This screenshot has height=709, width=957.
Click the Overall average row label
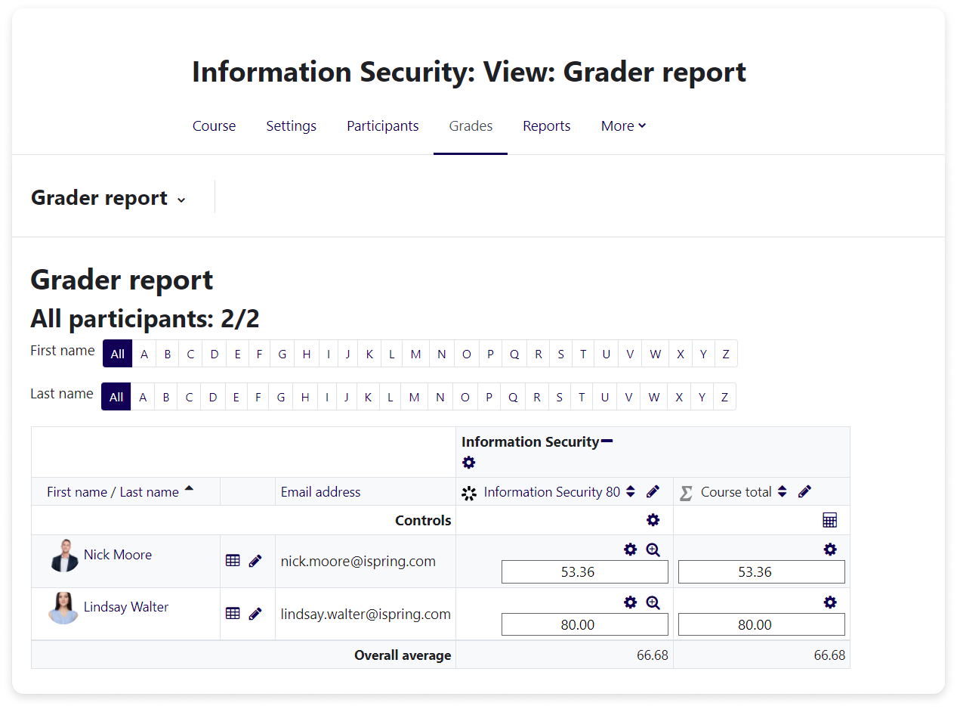coord(403,655)
